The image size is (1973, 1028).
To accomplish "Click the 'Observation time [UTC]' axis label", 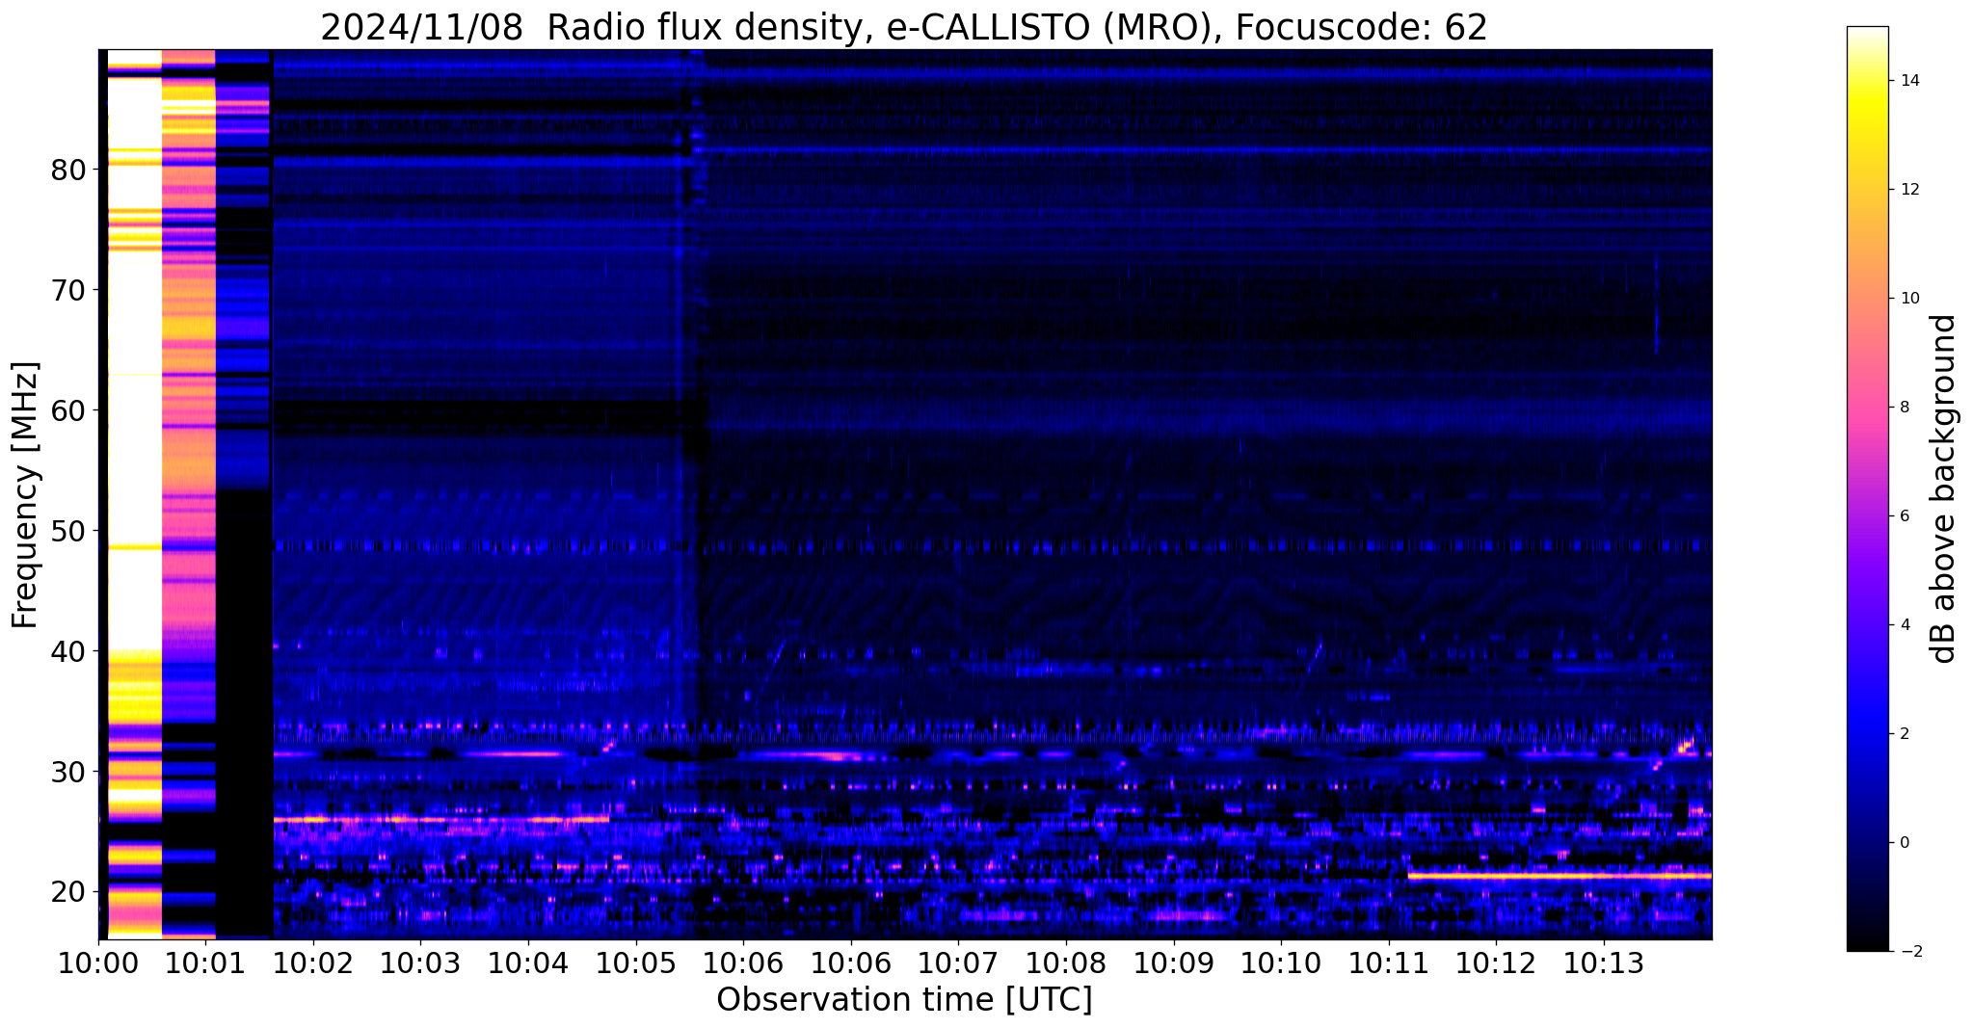I will coord(904,1000).
